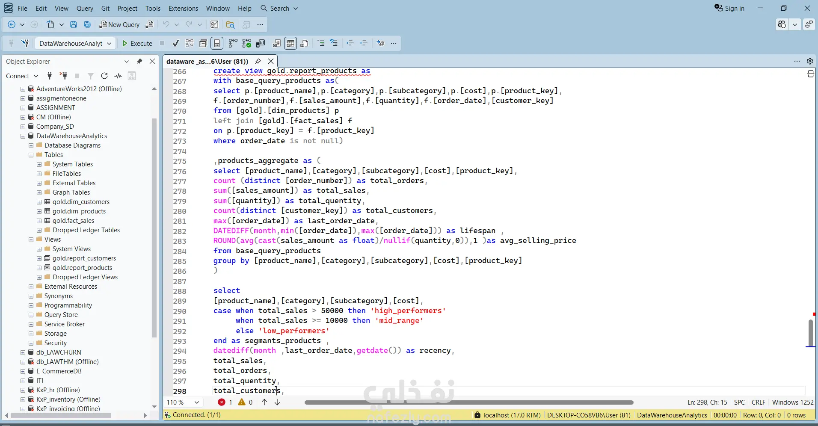
Task: Pin the Object Explorer panel
Action: (139, 61)
